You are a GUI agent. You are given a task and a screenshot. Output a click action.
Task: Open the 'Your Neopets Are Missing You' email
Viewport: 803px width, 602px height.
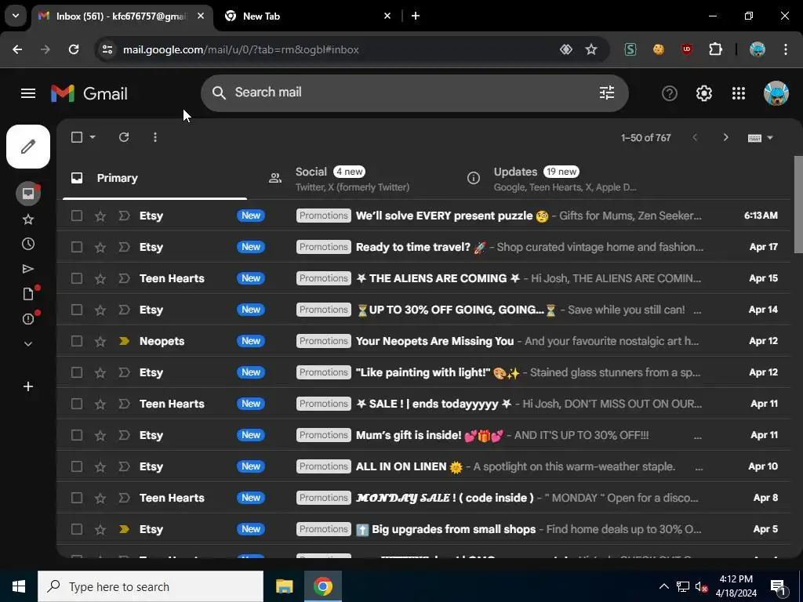point(423,342)
